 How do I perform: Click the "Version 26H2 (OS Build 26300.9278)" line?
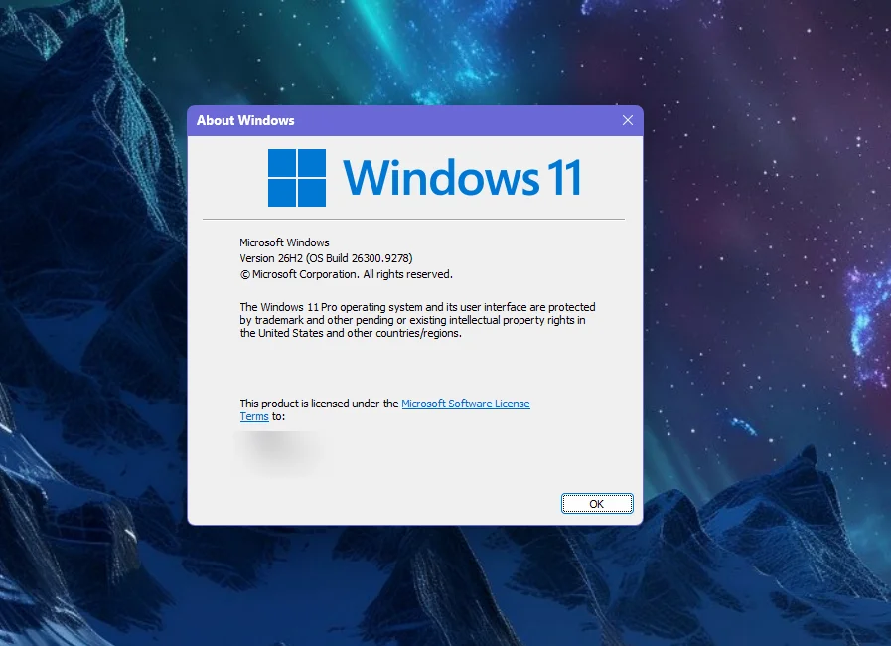coord(326,258)
